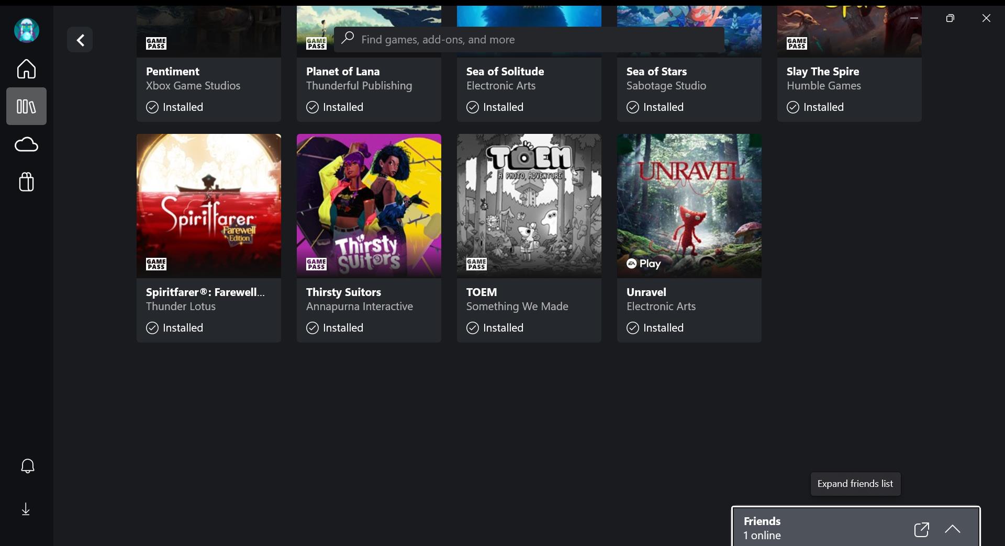
Task: Click Unravel installed check icon
Action: 633,328
